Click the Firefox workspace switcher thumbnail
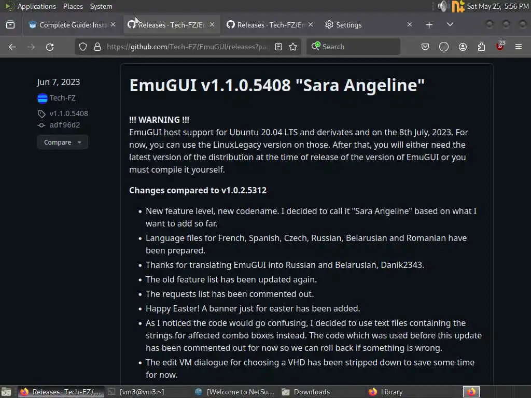 pyautogui.click(x=471, y=392)
